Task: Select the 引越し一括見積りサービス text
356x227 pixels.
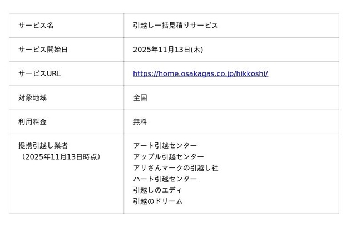Action: 175,26
